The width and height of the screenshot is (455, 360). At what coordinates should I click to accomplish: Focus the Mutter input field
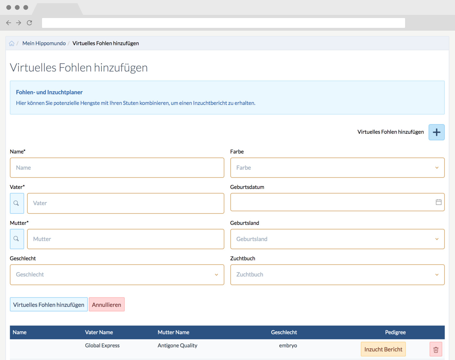coord(125,239)
